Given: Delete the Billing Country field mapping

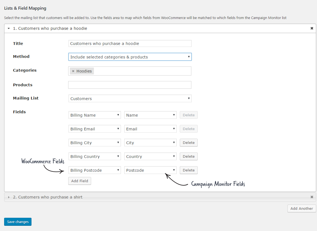Looking at the screenshot, I should 189,156.
